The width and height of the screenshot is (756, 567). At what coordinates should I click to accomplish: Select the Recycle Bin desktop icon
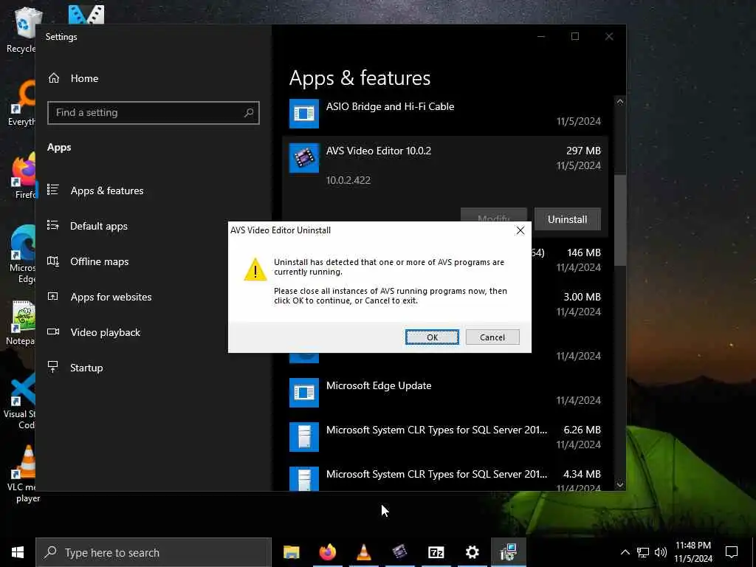click(x=21, y=30)
